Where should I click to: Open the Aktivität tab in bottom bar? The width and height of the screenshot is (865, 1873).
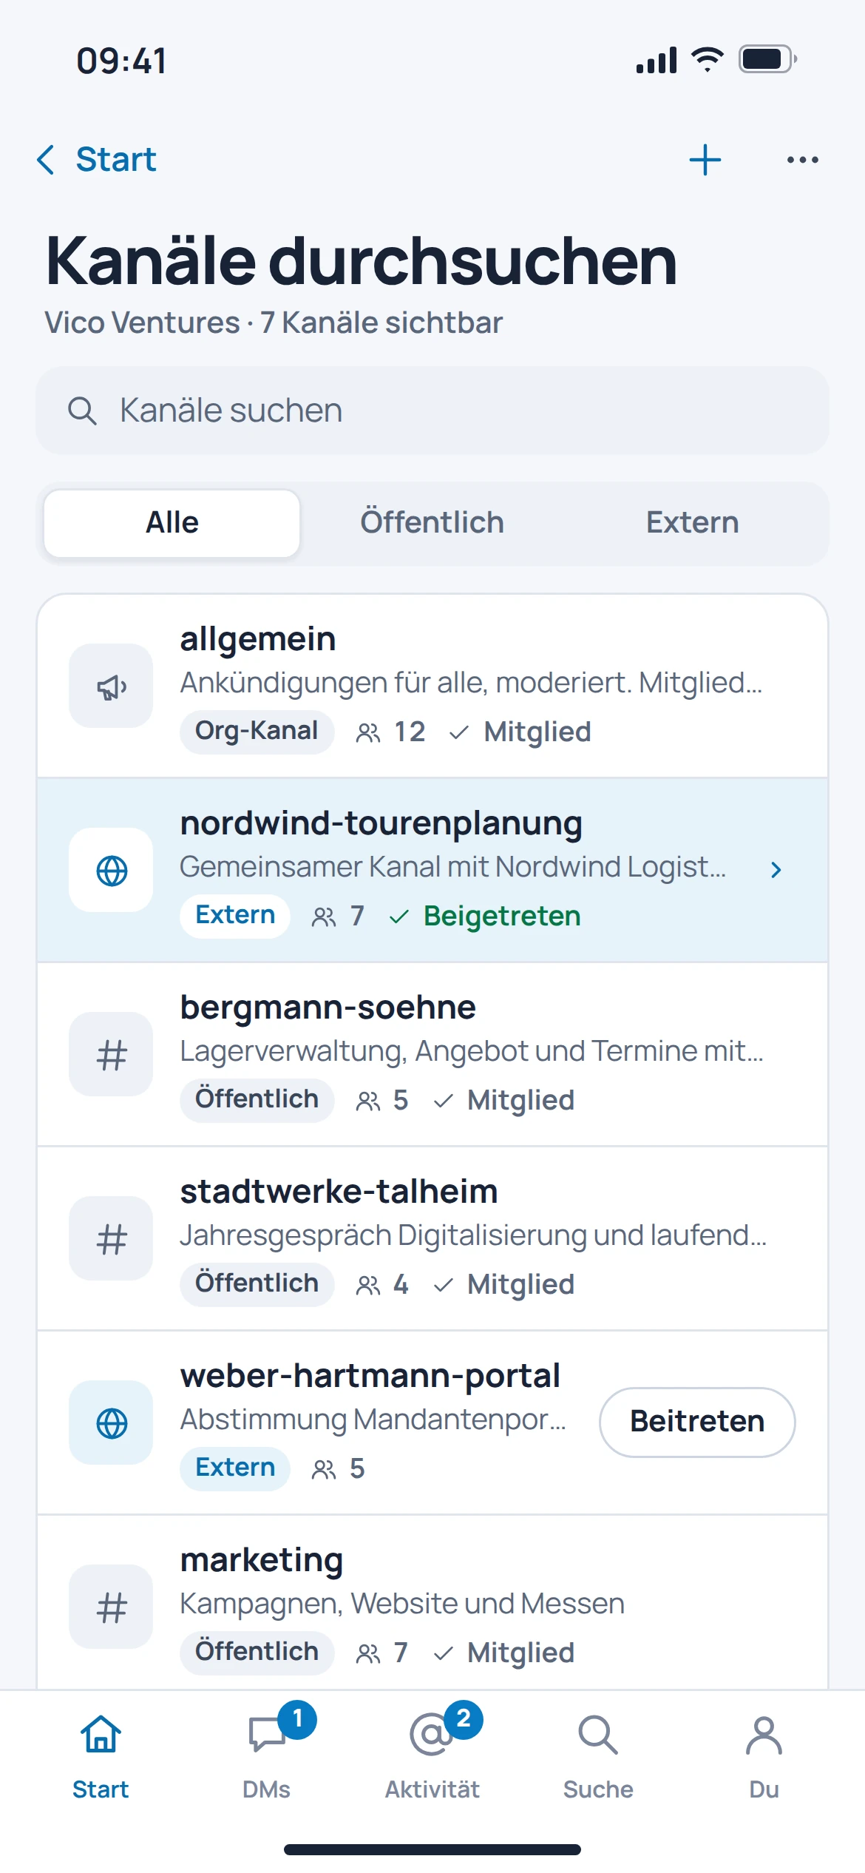point(432,1757)
